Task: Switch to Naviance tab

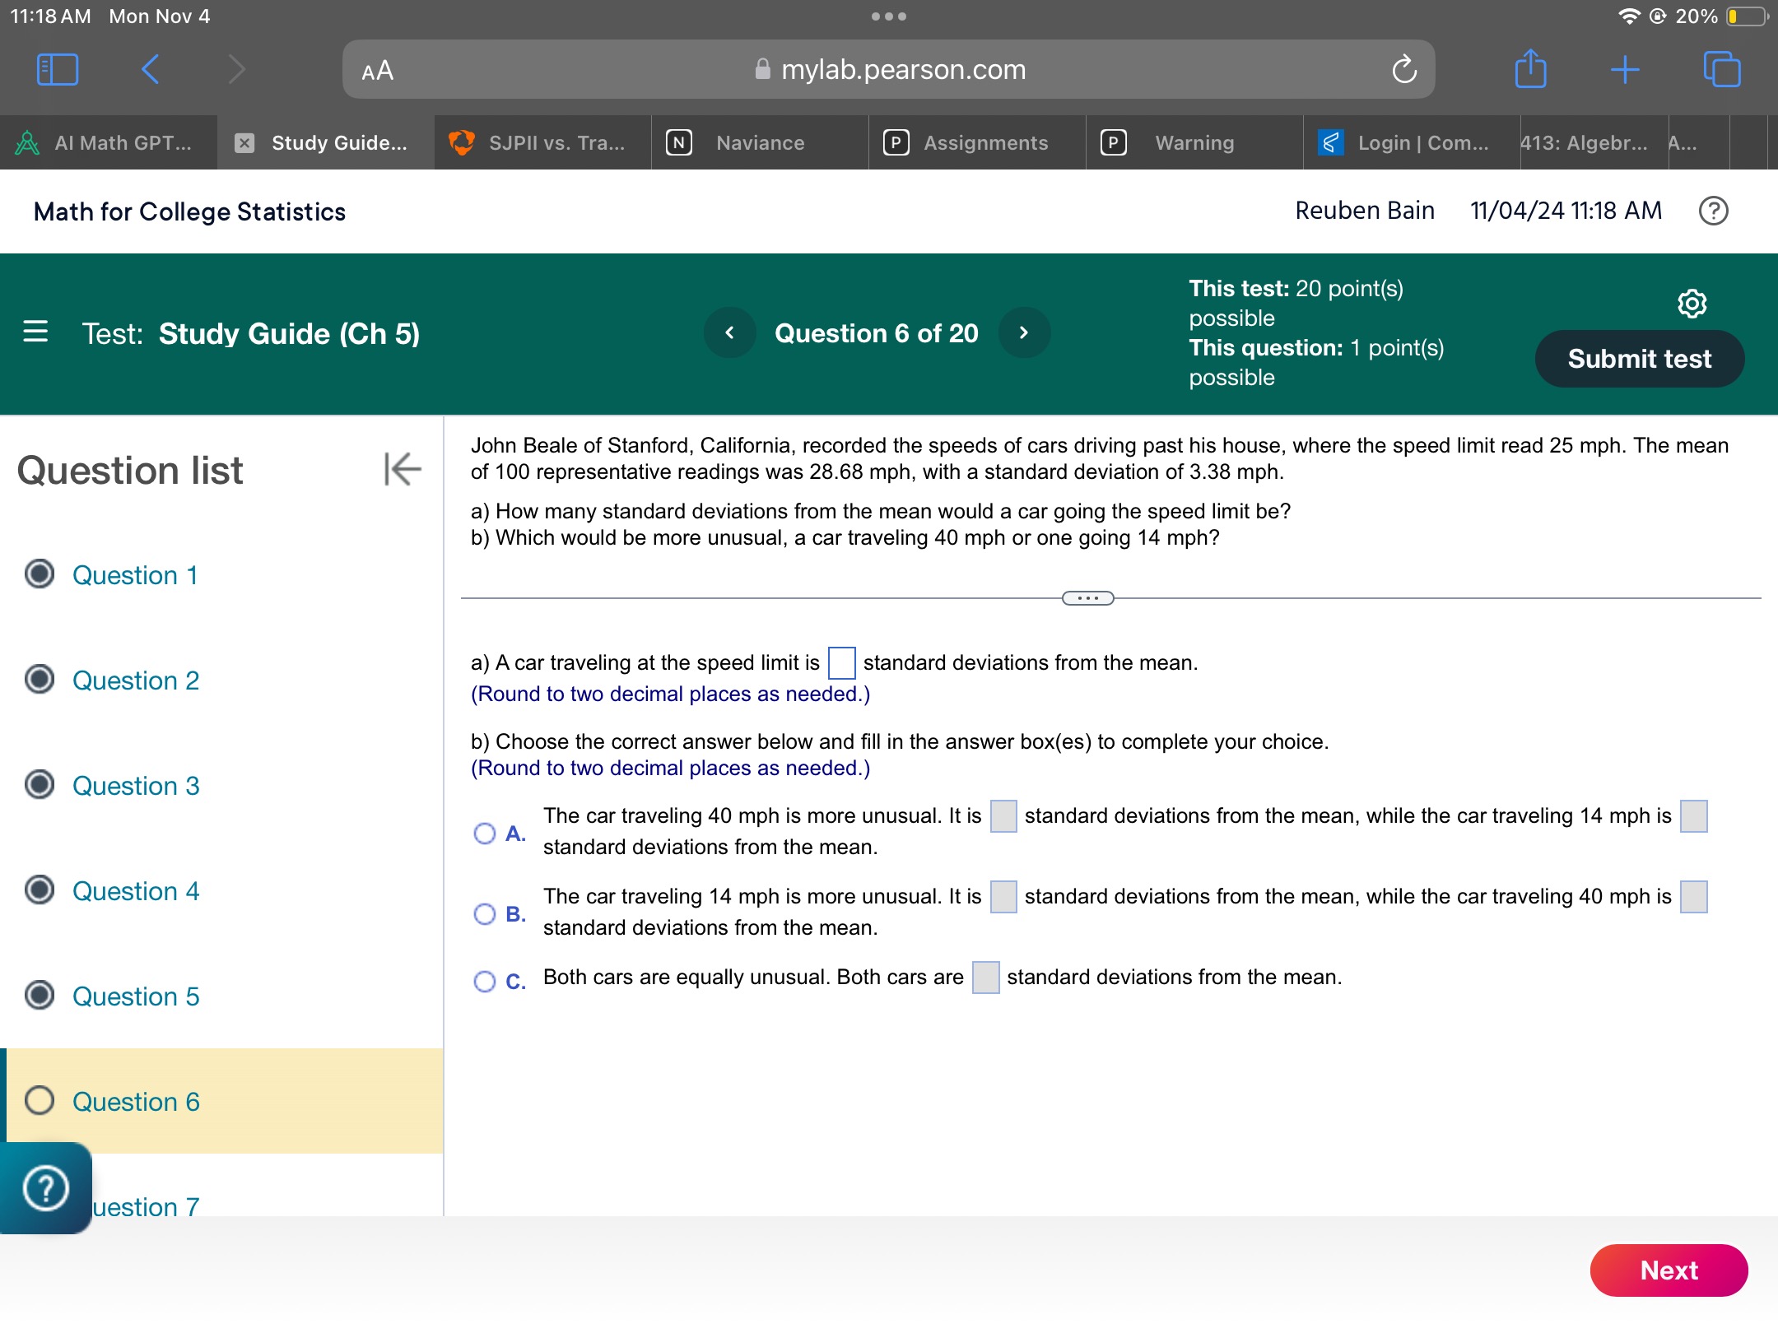Action: click(760, 143)
